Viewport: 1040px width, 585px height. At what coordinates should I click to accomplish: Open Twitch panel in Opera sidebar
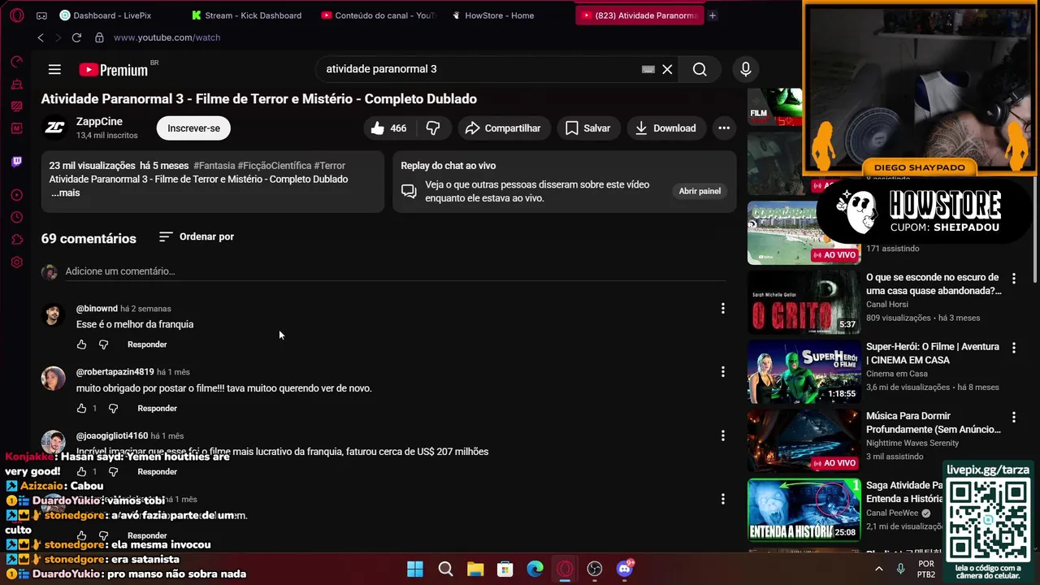(16, 162)
